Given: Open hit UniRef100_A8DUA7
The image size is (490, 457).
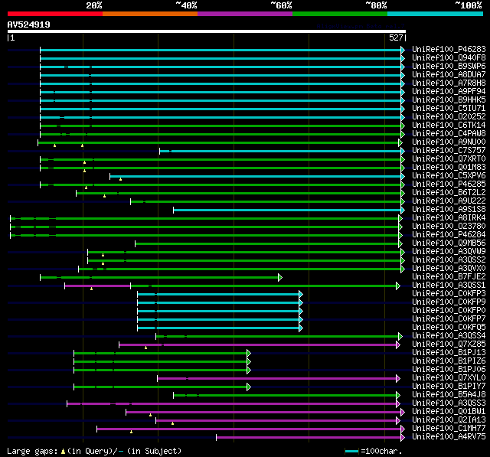Looking at the screenshot, I should (x=449, y=74).
